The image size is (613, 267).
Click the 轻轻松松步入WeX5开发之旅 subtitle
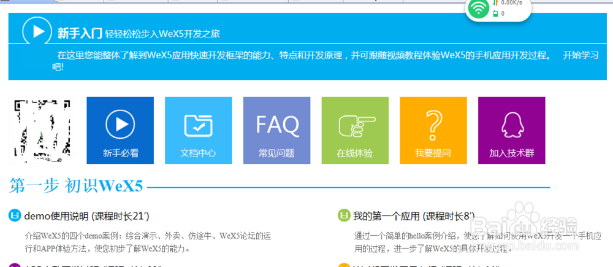pyautogui.click(x=162, y=34)
